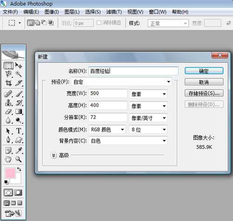The image size is (233, 221).
Task: Open the 图层(L) menu
Action: coord(72,12)
